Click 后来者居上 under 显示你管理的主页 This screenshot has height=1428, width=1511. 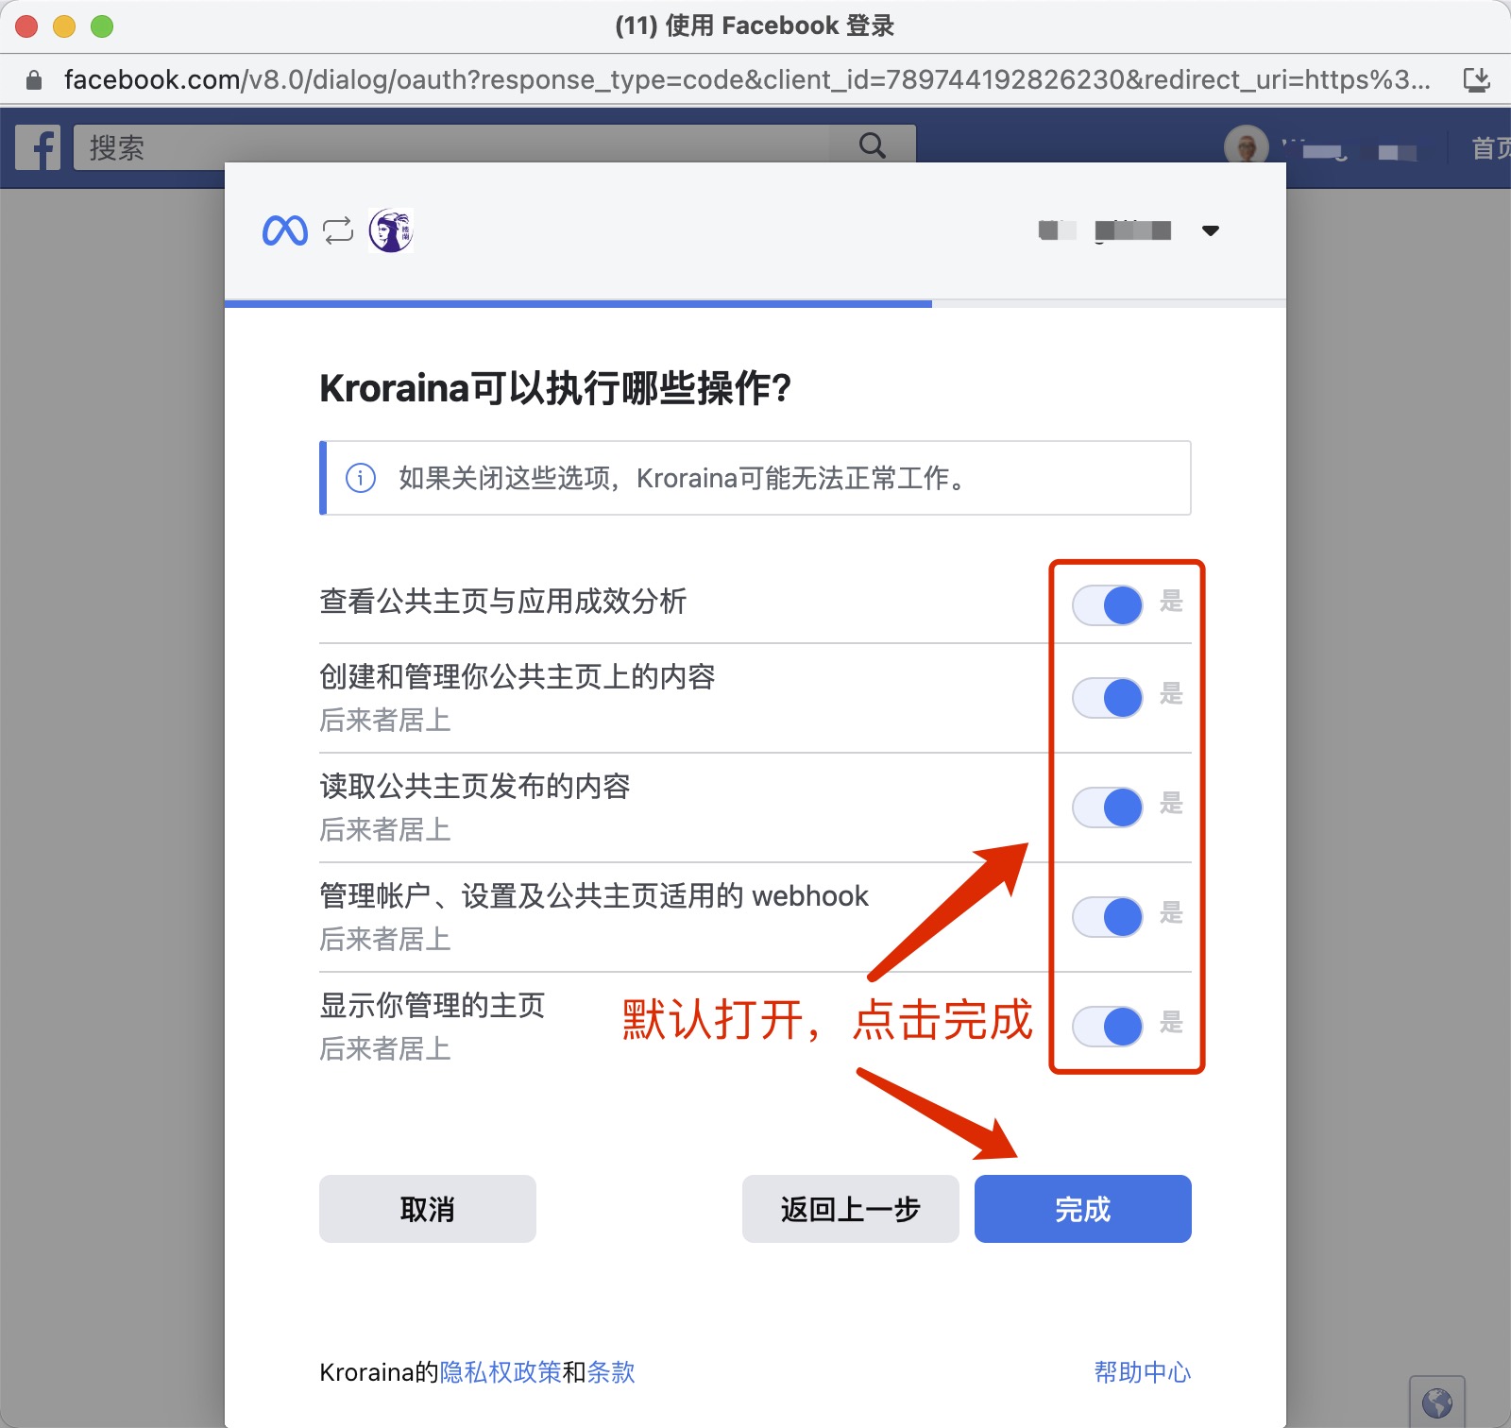click(x=385, y=1048)
